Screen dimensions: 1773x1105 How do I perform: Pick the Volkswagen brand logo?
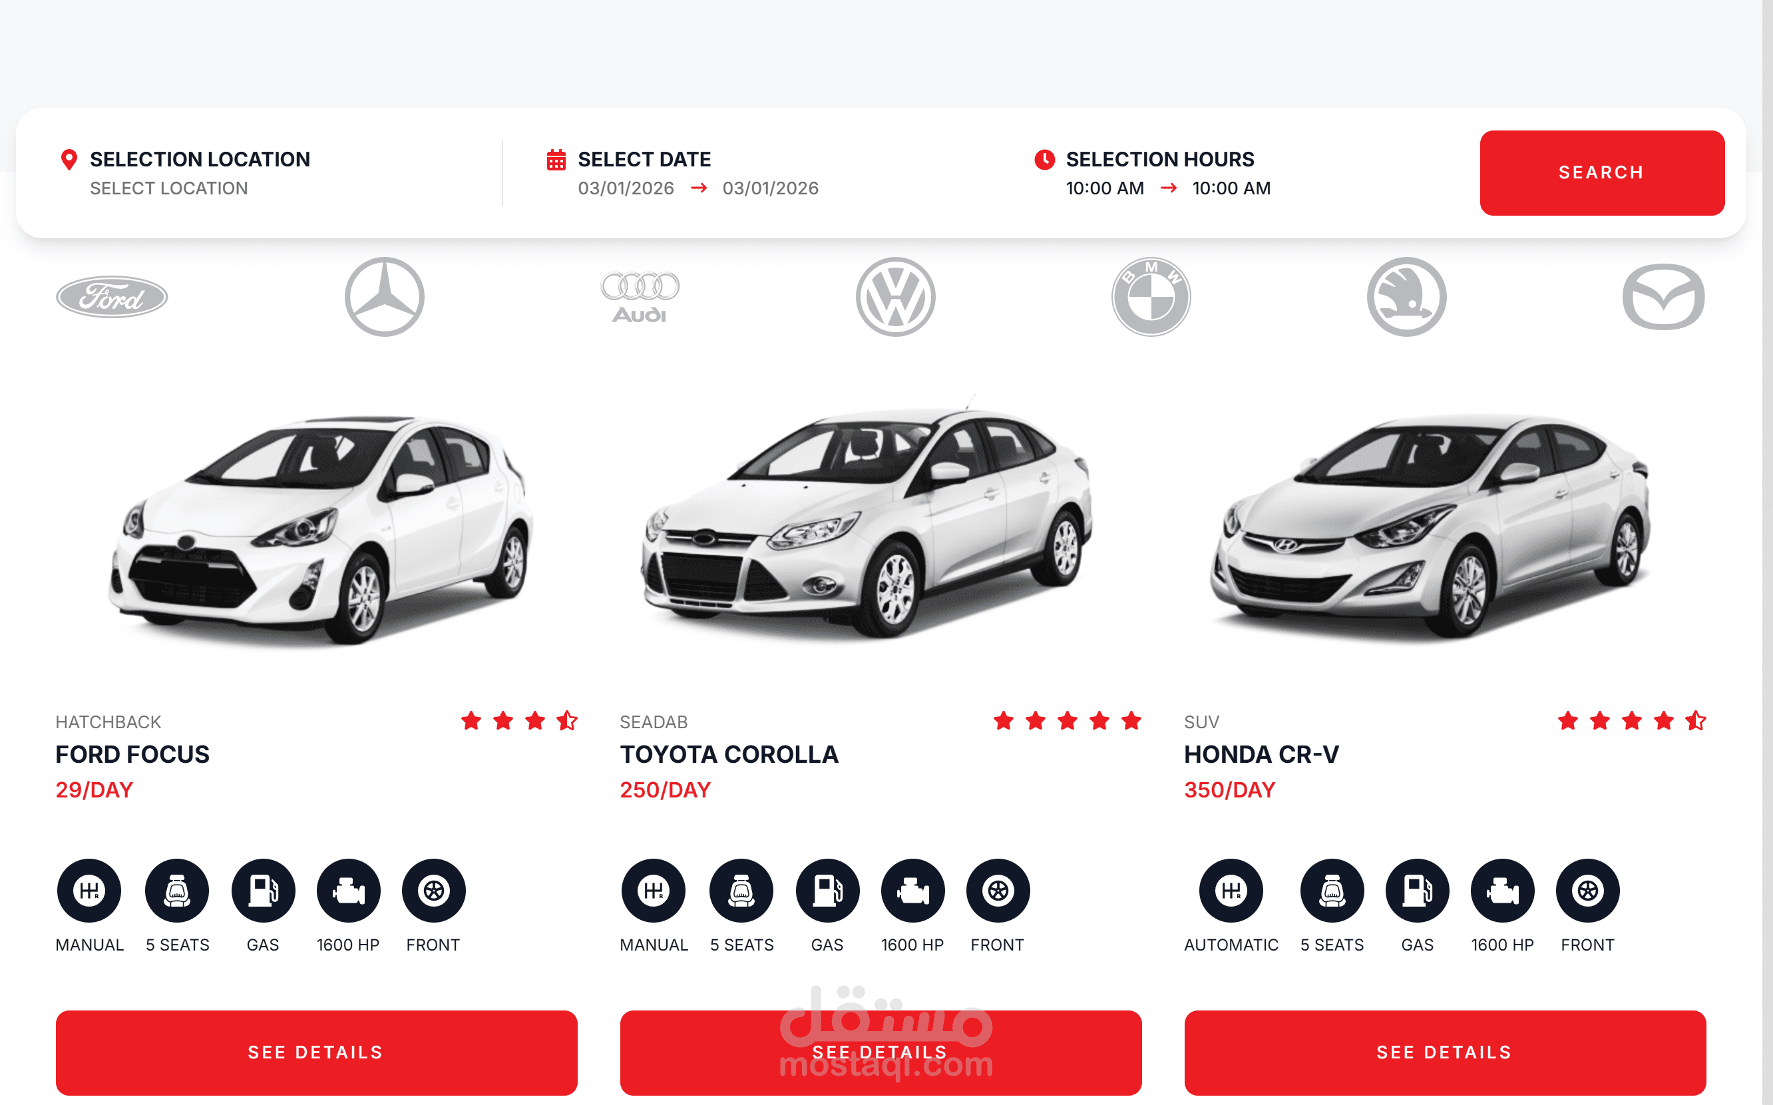896,297
